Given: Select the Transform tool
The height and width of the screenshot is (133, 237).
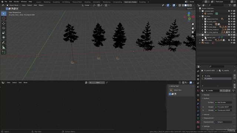Looking at the screenshot, I should click(x=4, y=37).
